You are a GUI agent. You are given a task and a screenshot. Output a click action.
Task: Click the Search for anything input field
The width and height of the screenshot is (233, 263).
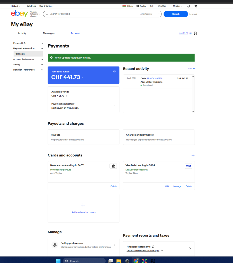pos(93,14)
